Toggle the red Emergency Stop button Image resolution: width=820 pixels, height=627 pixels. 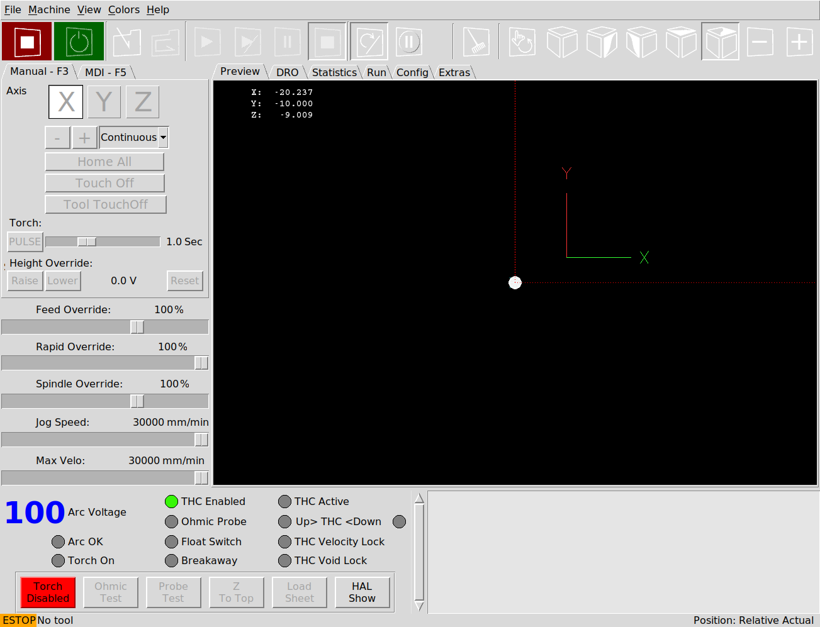point(26,42)
